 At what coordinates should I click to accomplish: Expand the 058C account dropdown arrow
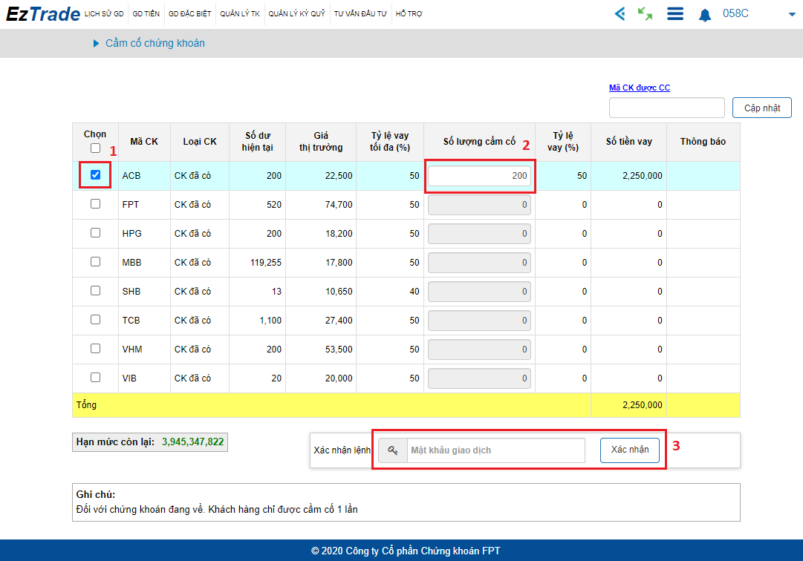pyautogui.click(x=792, y=15)
